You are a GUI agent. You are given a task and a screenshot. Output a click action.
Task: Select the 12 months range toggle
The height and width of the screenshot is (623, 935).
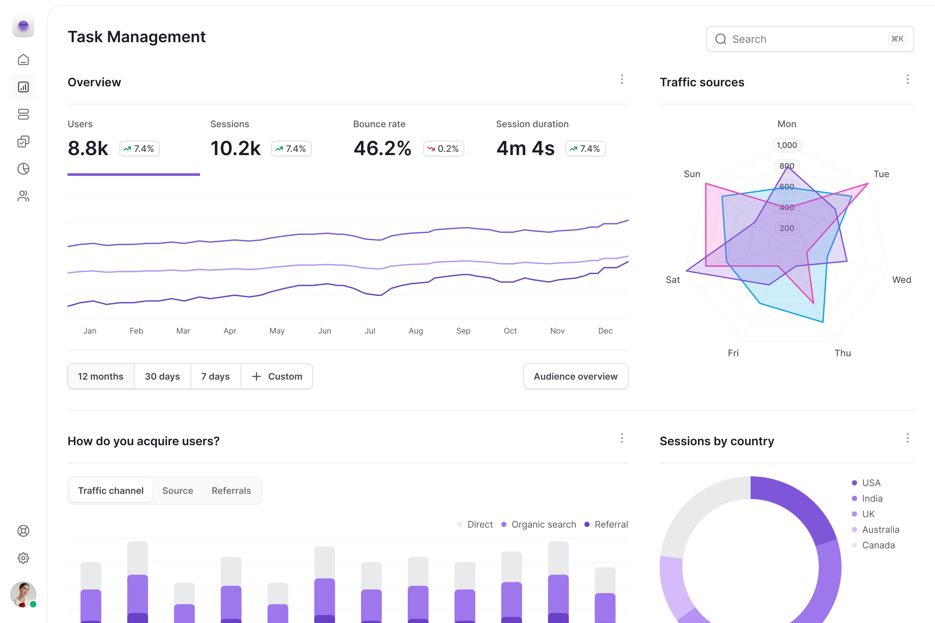(101, 376)
